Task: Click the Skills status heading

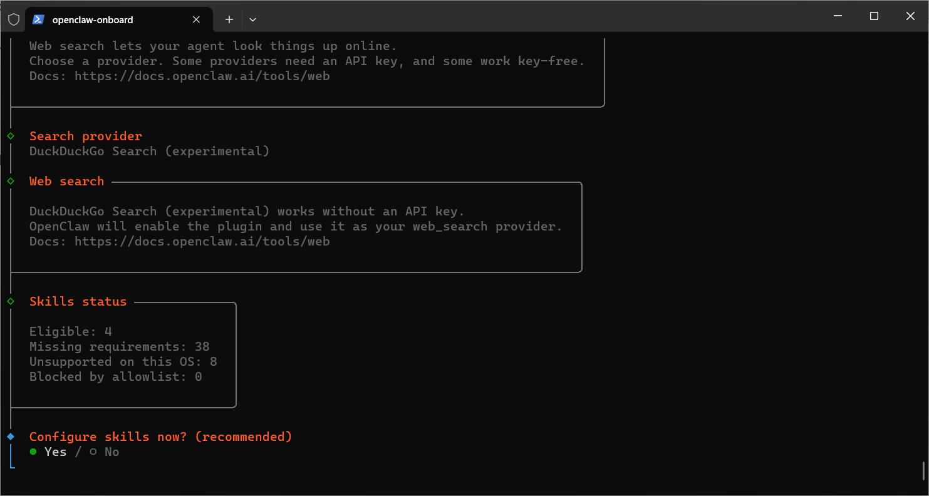Action: 78,301
